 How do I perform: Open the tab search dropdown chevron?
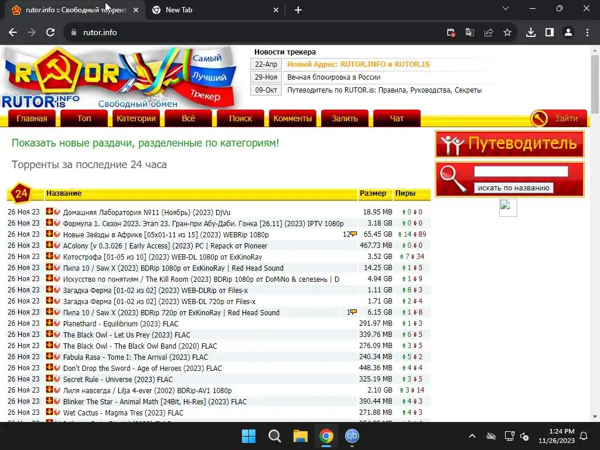click(506, 8)
